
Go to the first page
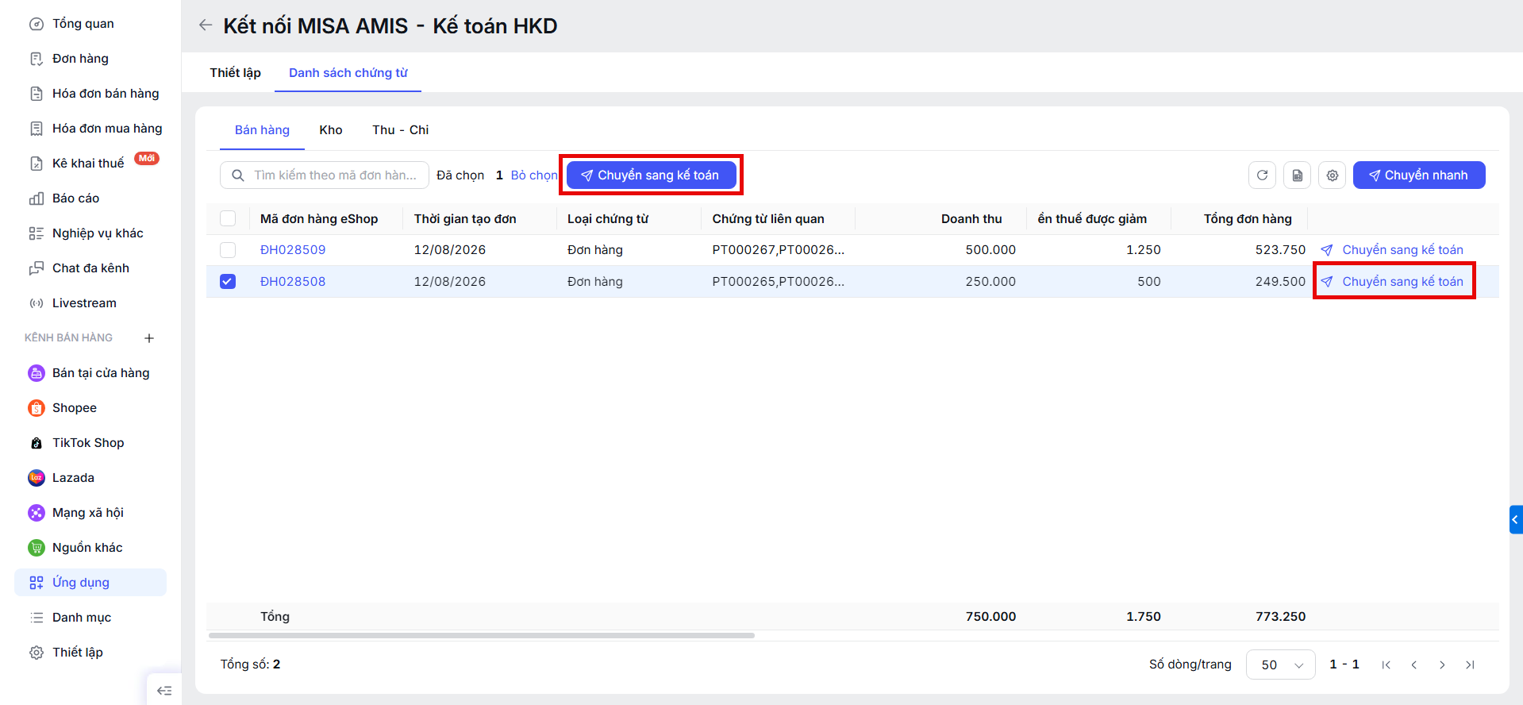click(1386, 665)
